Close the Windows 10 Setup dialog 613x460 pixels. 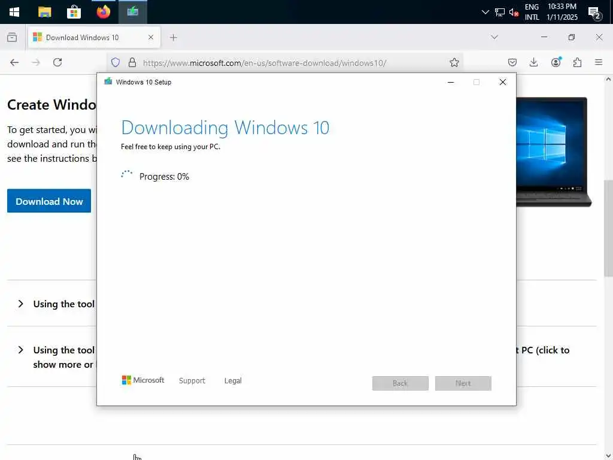[x=503, y=82]
